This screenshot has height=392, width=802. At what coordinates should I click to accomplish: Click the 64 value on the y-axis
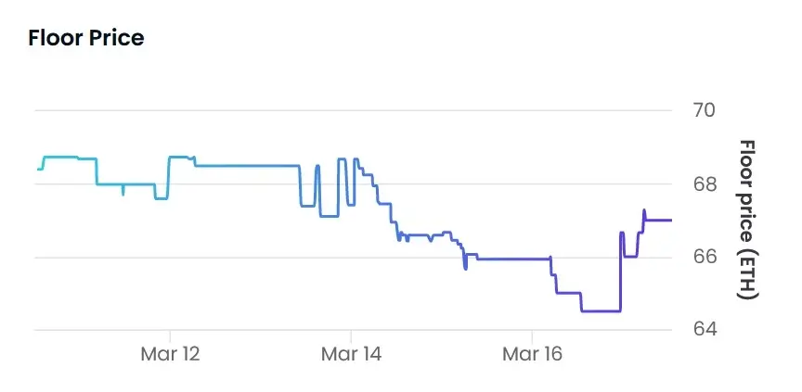704,330
